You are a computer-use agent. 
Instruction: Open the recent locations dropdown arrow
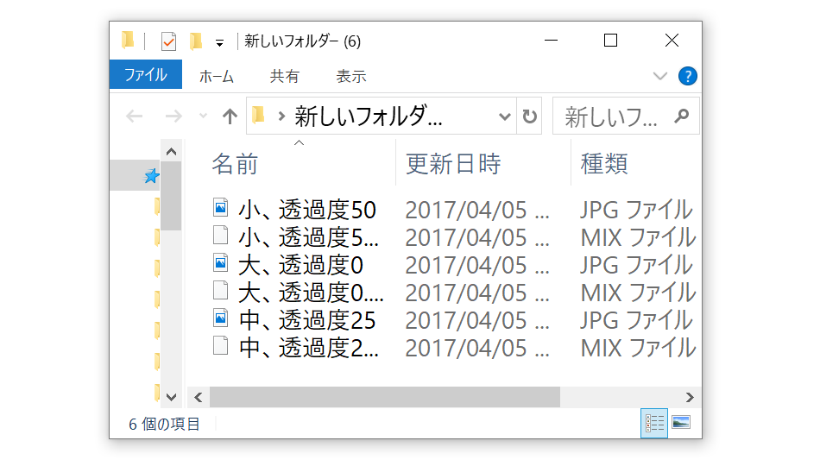203,116
